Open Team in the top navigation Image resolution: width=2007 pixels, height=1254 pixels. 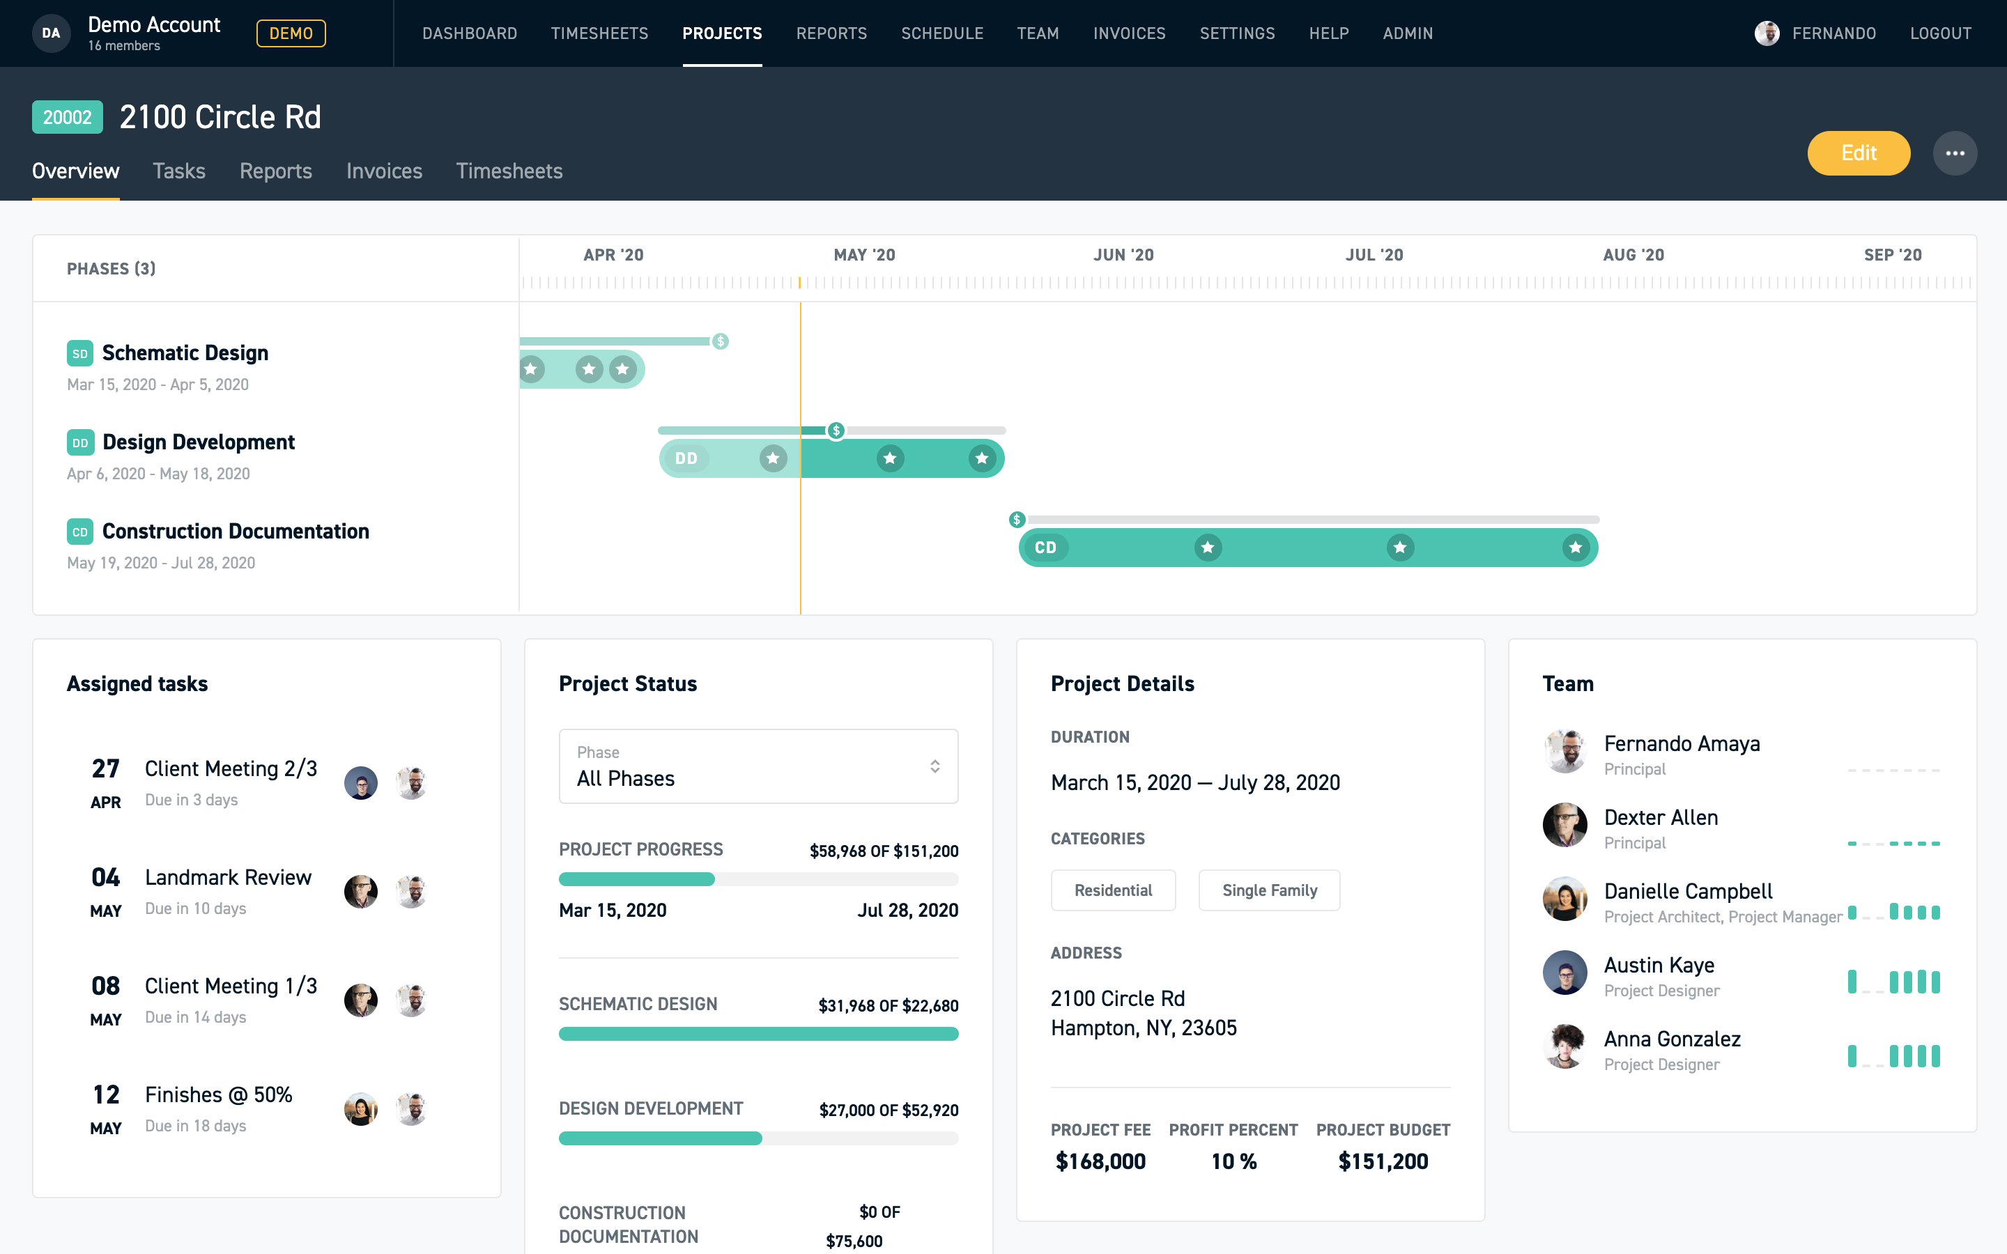(x=1038, y=33)
